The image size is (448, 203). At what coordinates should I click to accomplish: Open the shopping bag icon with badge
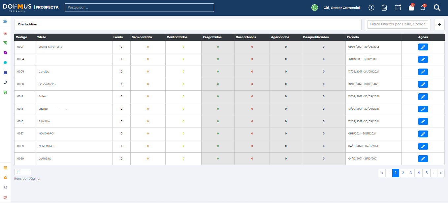coord(411,8)
